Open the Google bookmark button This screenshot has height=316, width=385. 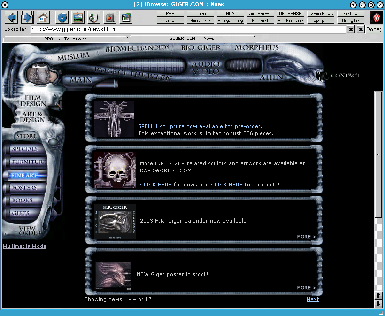350,21
